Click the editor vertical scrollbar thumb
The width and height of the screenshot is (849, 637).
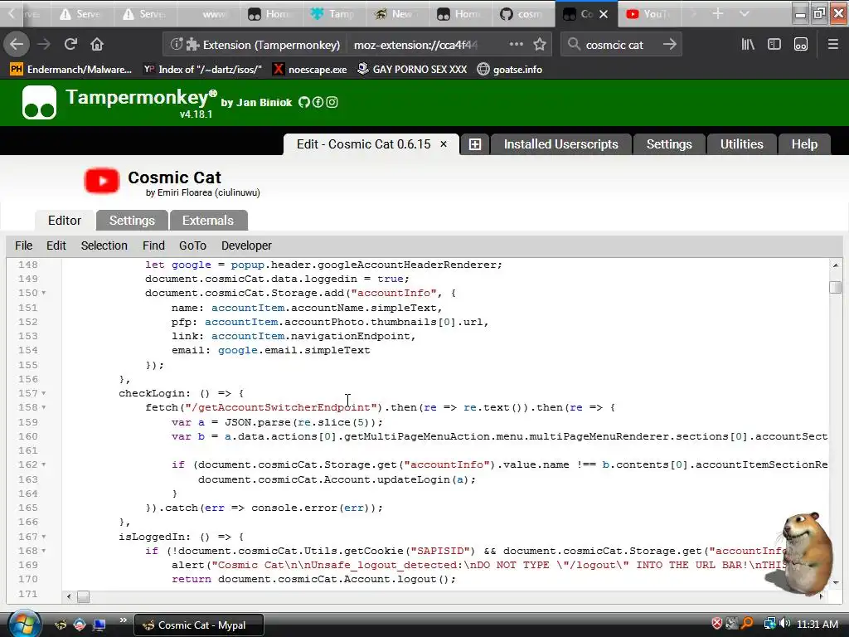click(x=836, y=287)
